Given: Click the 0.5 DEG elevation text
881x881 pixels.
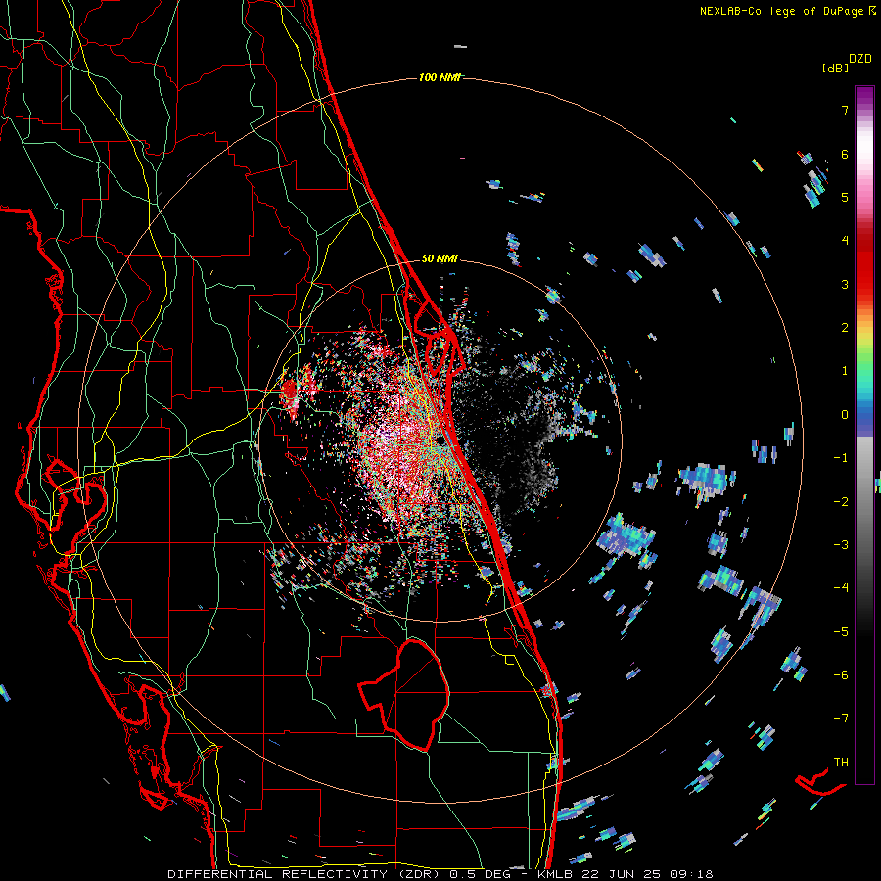Looking at the screenshot, I should 481,874.
